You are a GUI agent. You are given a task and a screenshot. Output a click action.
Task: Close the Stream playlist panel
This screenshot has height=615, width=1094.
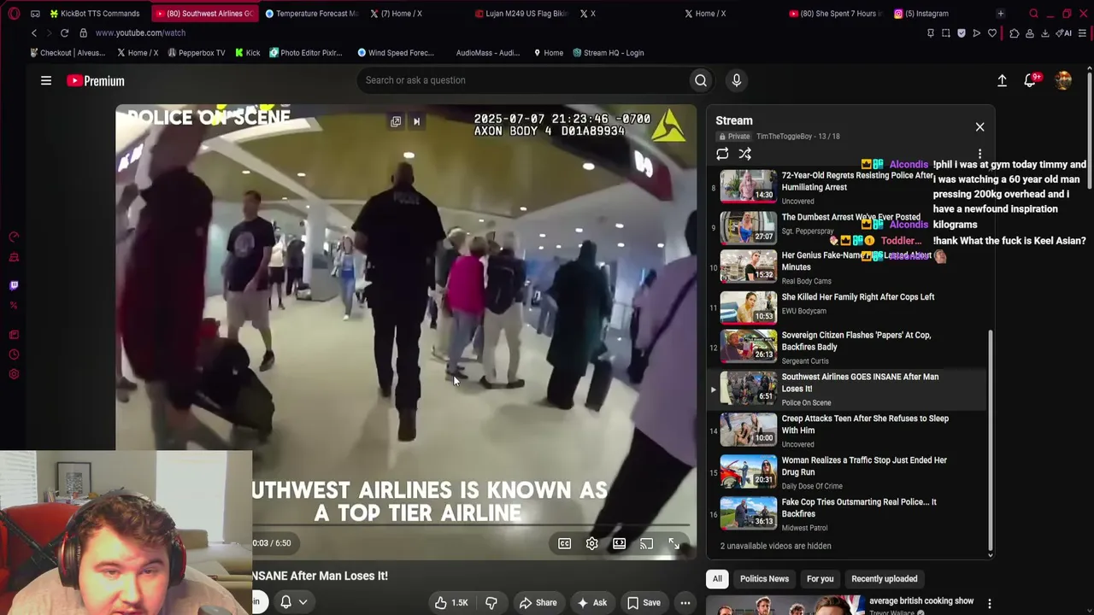tap(979, 127)
